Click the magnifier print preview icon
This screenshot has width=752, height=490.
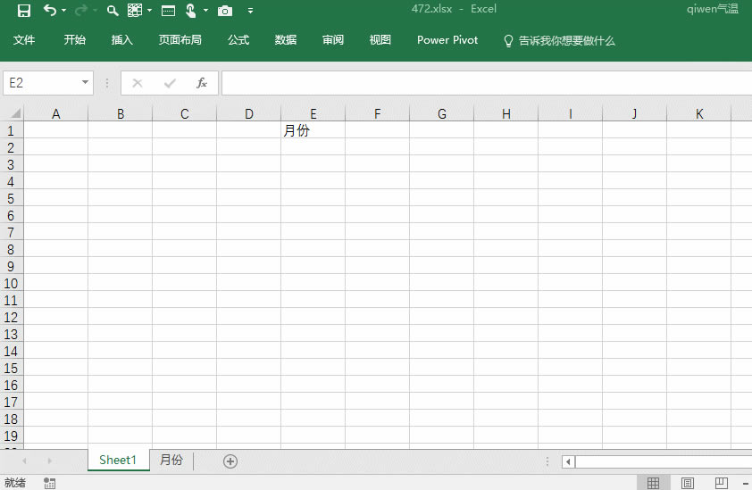113,11
